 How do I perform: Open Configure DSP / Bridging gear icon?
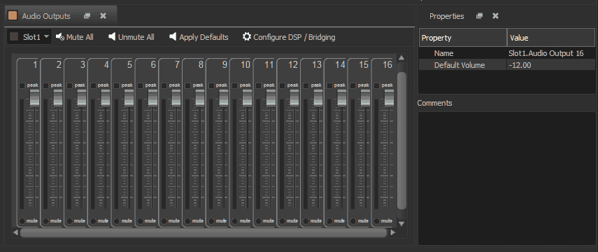[x=247, y=36]
